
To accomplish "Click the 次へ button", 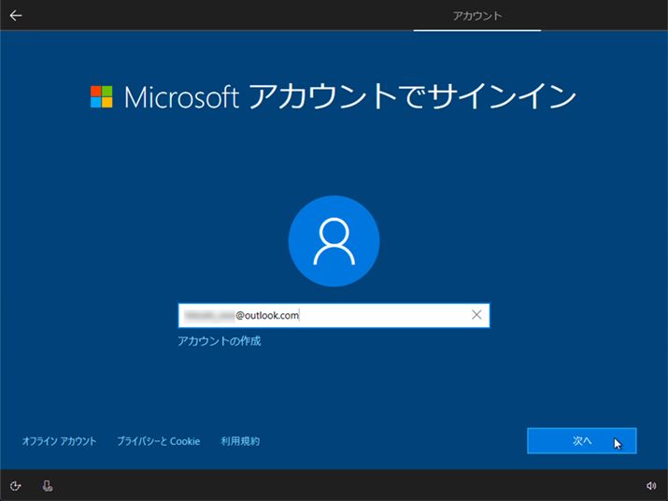I will click(x=581, y=441).
